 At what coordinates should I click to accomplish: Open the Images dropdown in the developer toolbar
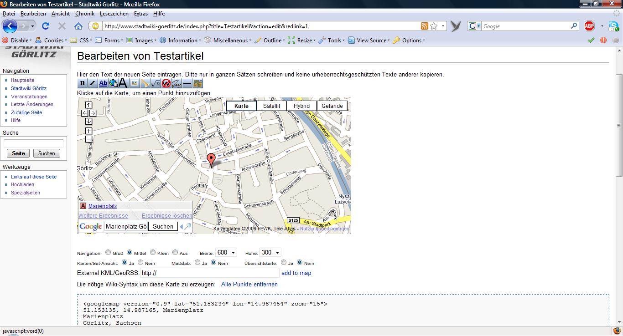pyautogui.click(x=141, y=40)
